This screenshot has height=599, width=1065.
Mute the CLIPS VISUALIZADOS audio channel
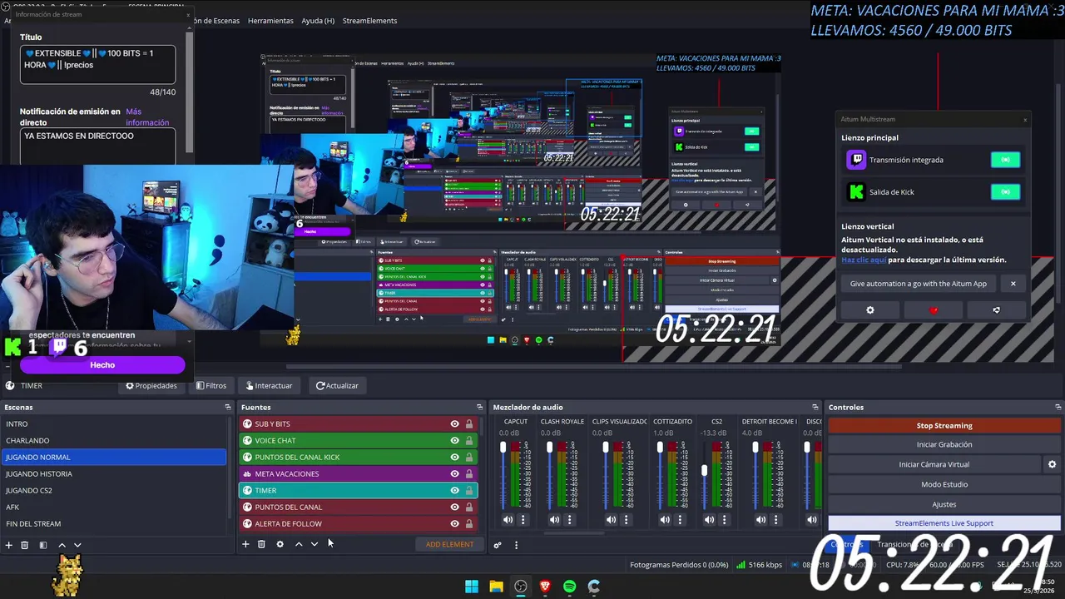[x=611, y=519]
